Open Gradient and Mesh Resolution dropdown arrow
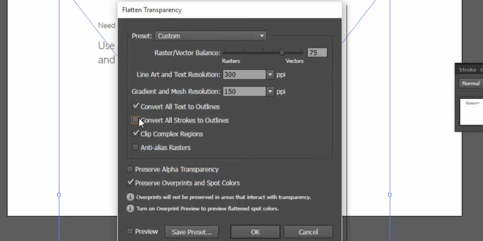 click(x=270, y=91)
